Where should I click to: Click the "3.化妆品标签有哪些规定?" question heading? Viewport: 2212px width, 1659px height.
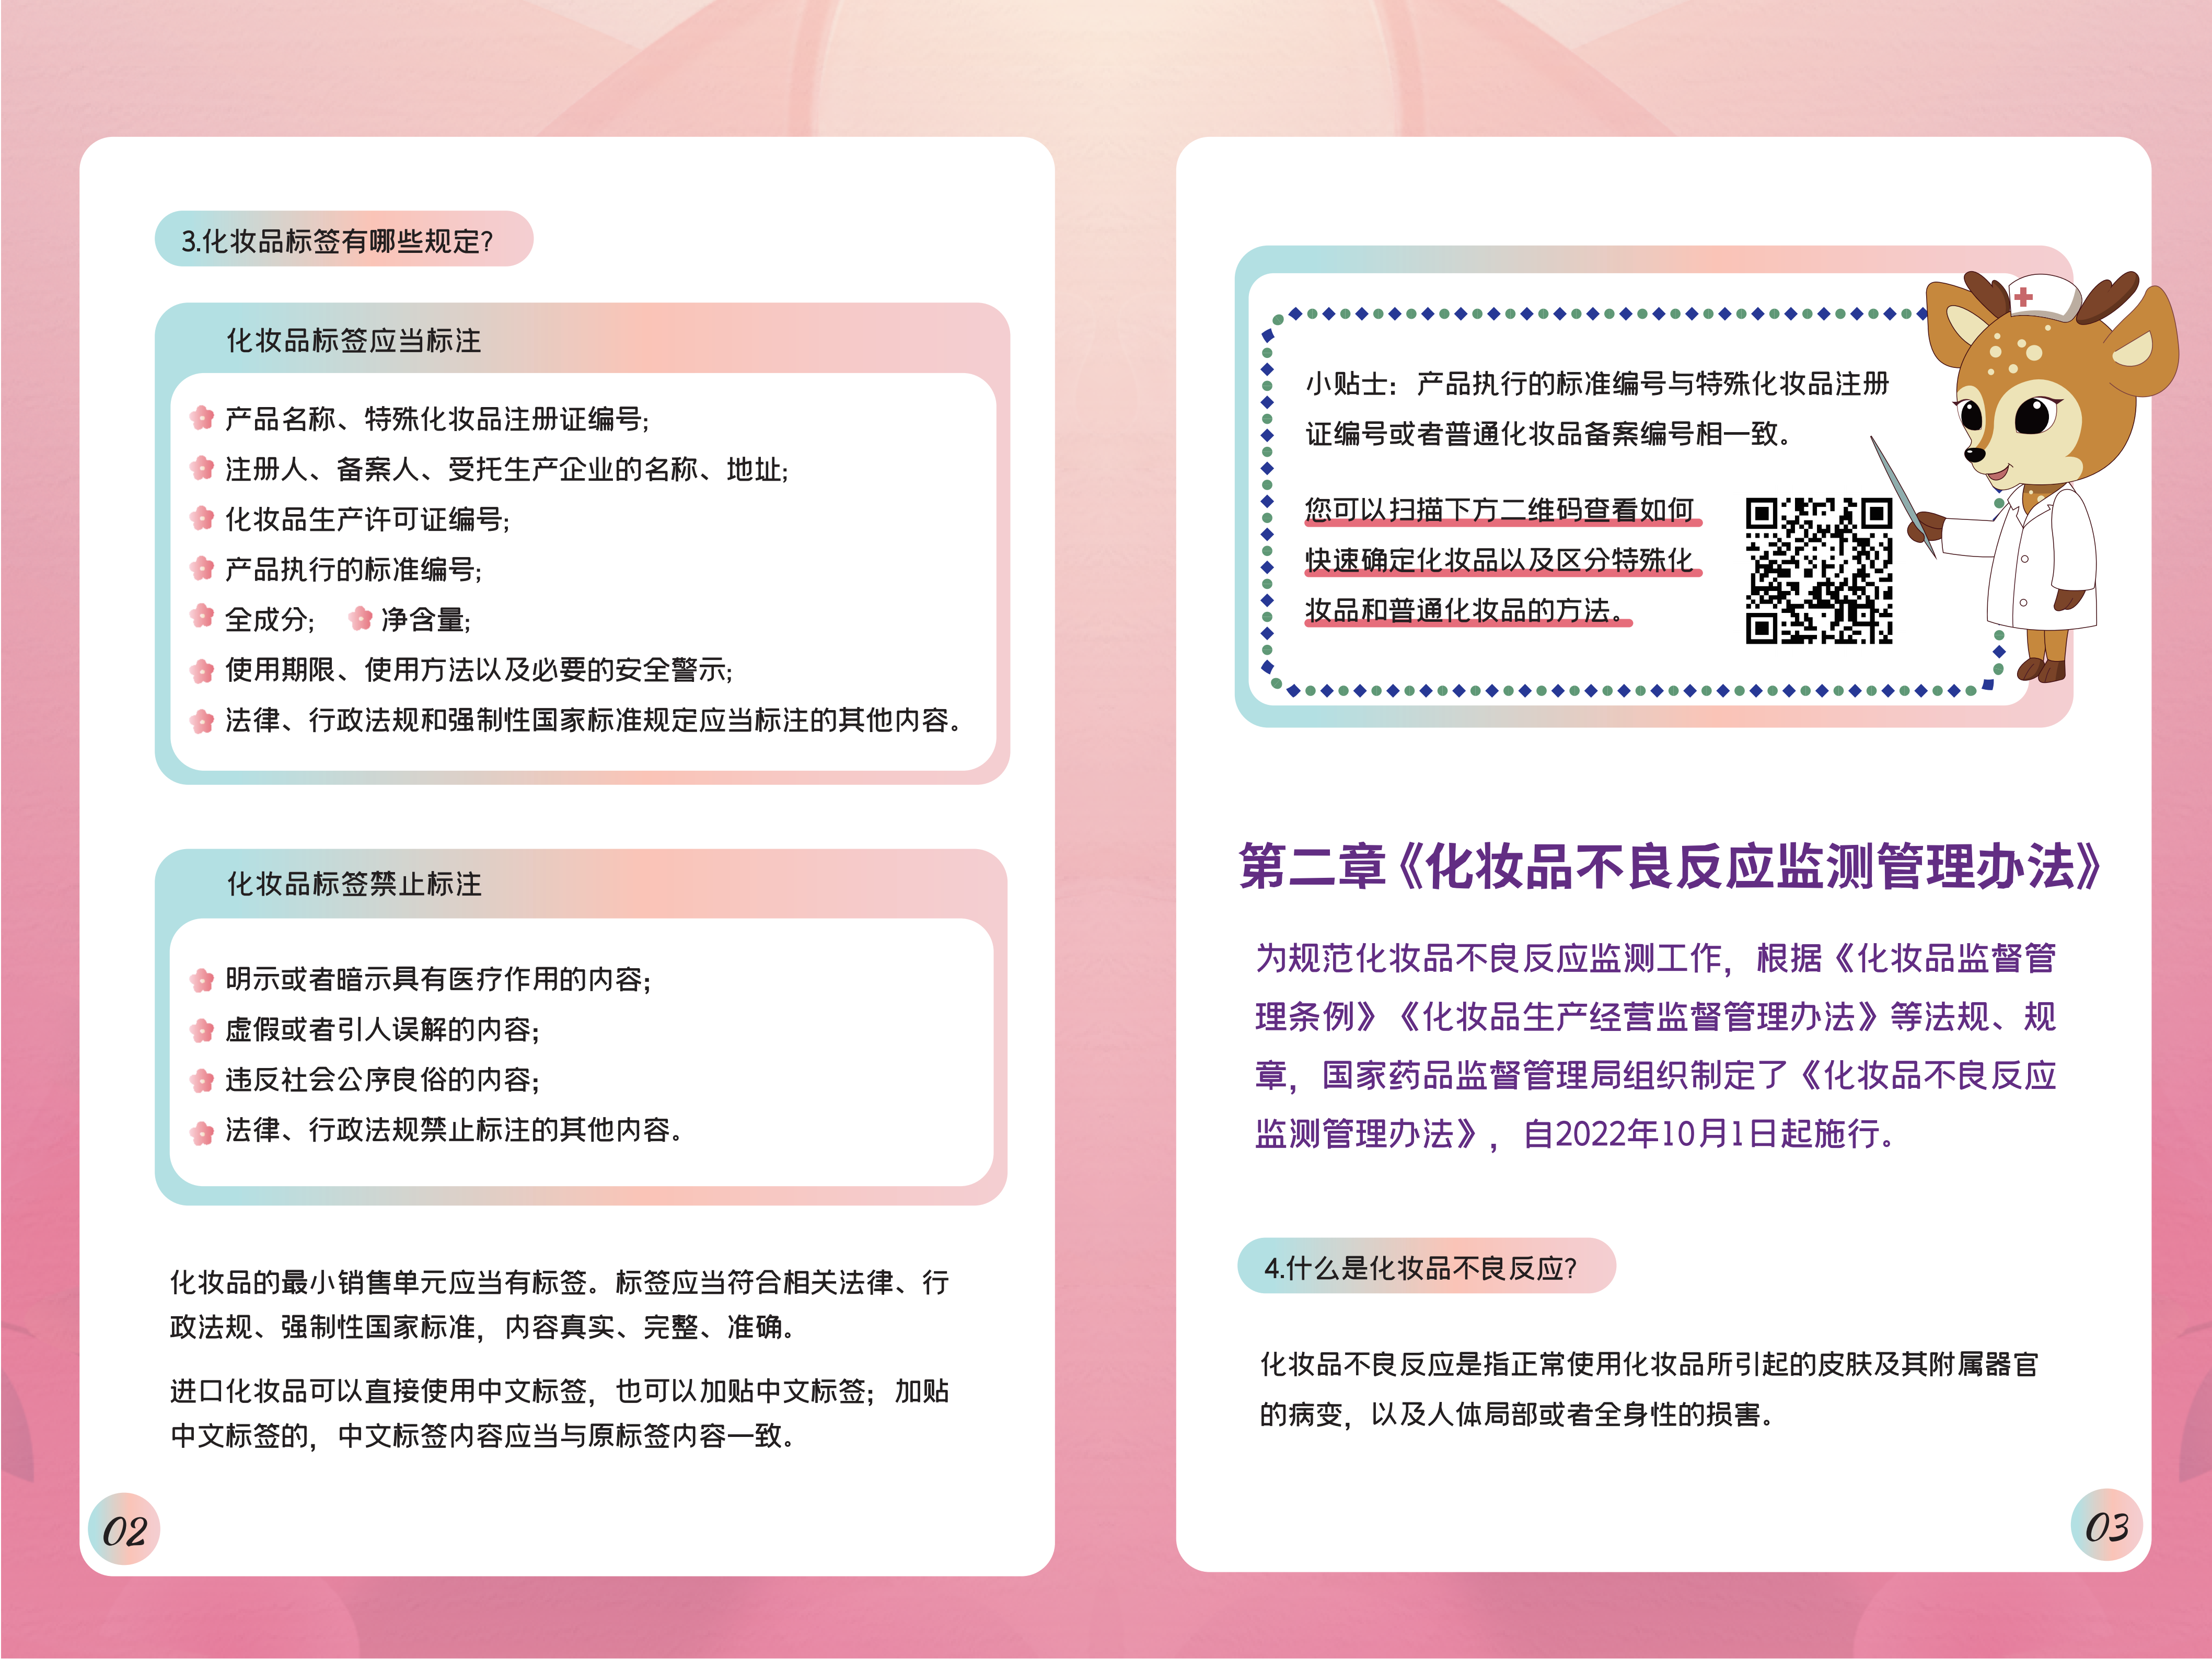coord(337,241)
